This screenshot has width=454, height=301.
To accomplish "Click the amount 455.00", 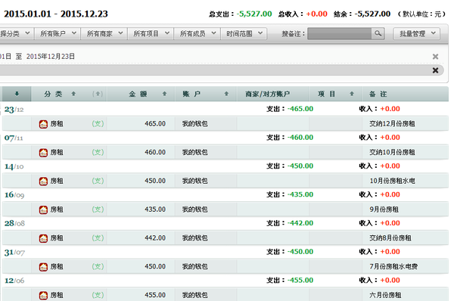I will click(155, 295).
